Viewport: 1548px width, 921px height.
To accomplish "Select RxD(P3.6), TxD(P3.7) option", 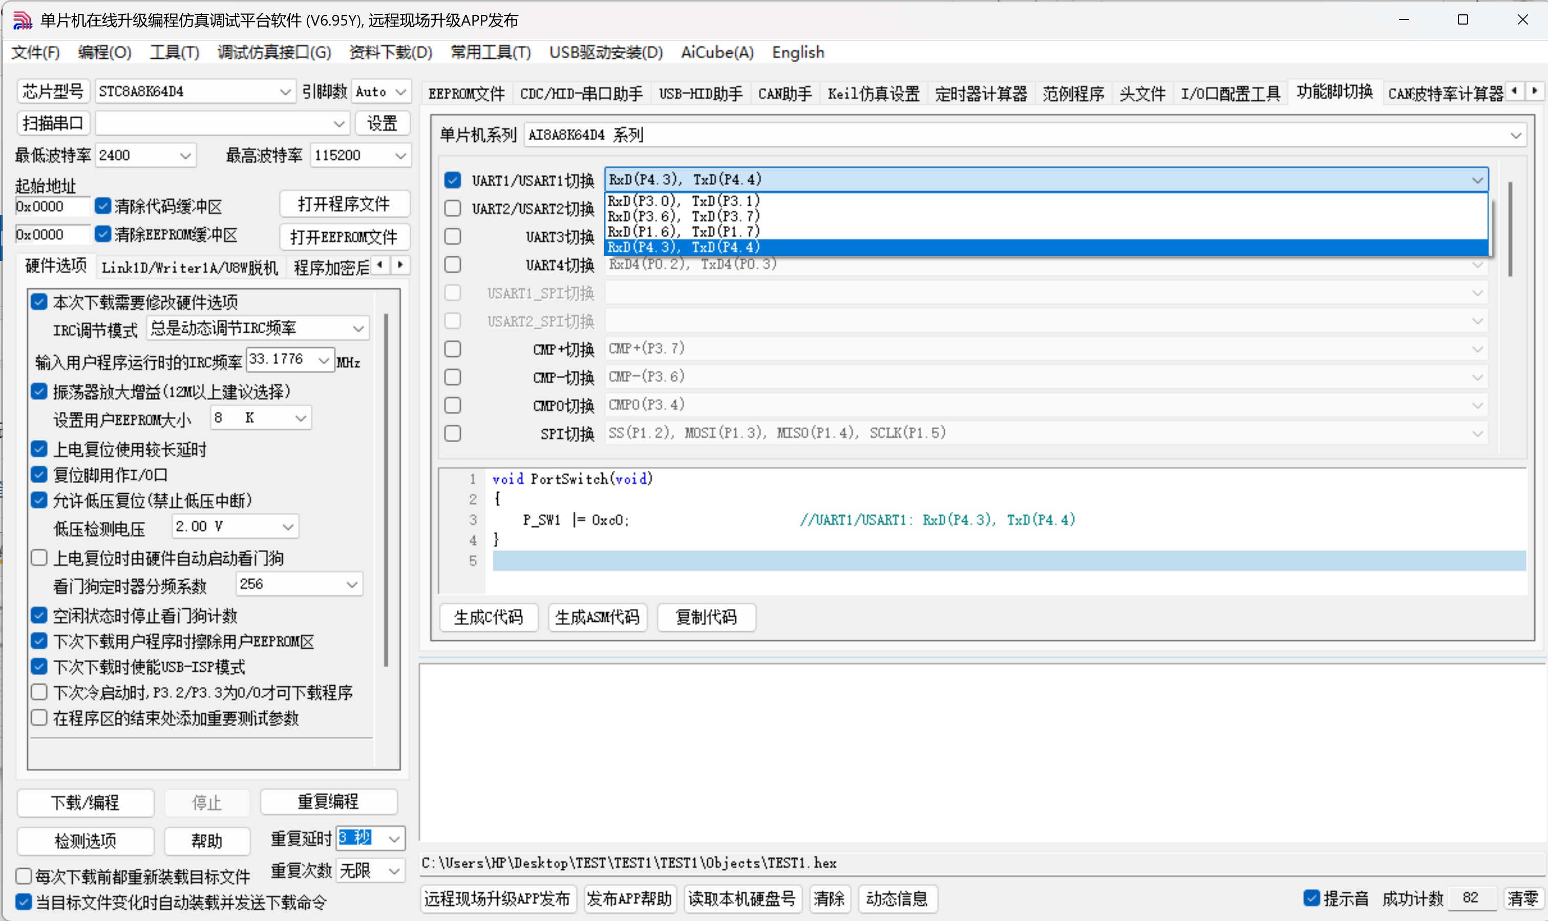I will [1046, 216].
